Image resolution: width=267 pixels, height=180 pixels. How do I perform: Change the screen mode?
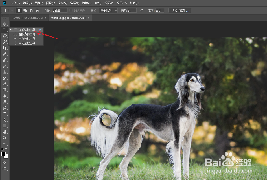[x=5, y=169]
